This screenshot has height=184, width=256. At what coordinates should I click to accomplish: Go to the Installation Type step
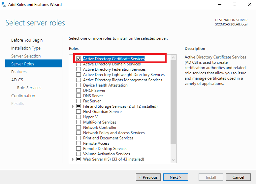(26, 48)
